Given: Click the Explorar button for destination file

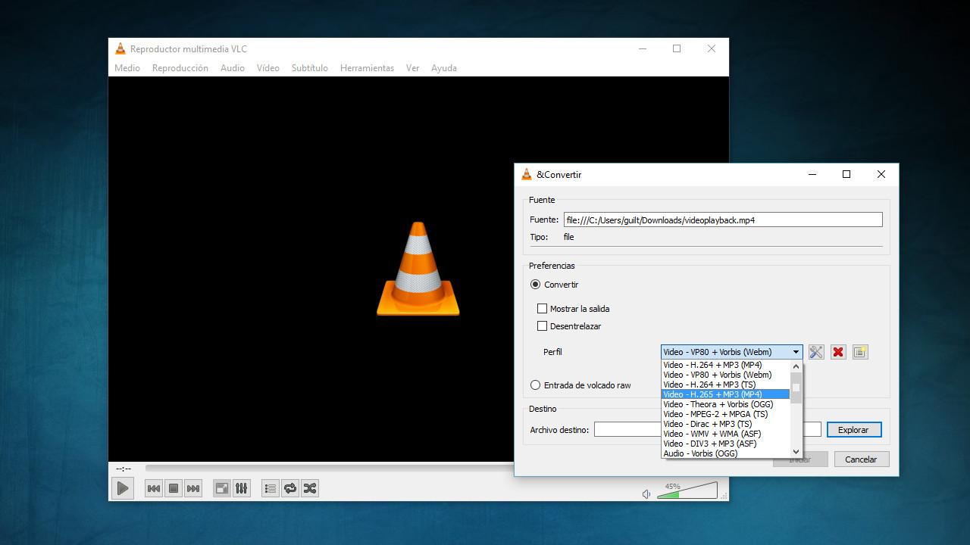Looking at the screenshot, I should [853, 429].
